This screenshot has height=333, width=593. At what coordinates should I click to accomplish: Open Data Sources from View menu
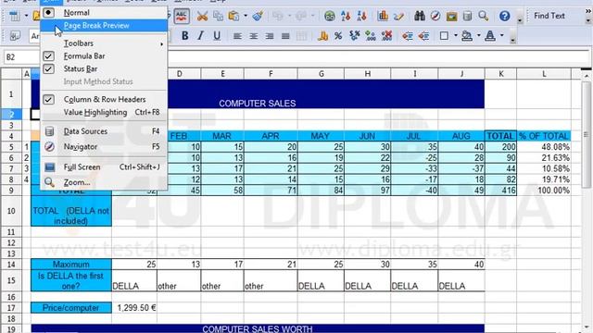coord(104,131)
